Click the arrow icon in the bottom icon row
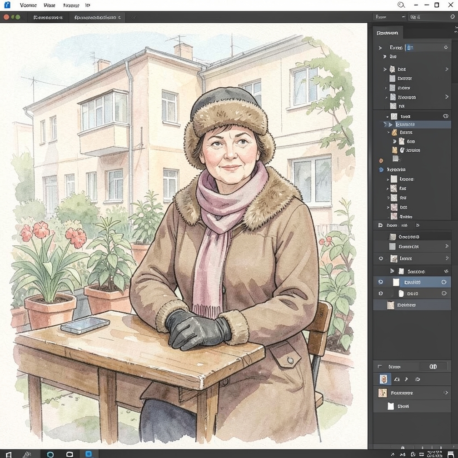This screenshot has width=458, height=458. pos(406,379)
